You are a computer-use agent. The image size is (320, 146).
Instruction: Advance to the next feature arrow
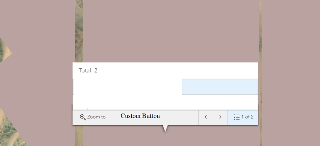(x=220, y=117)
